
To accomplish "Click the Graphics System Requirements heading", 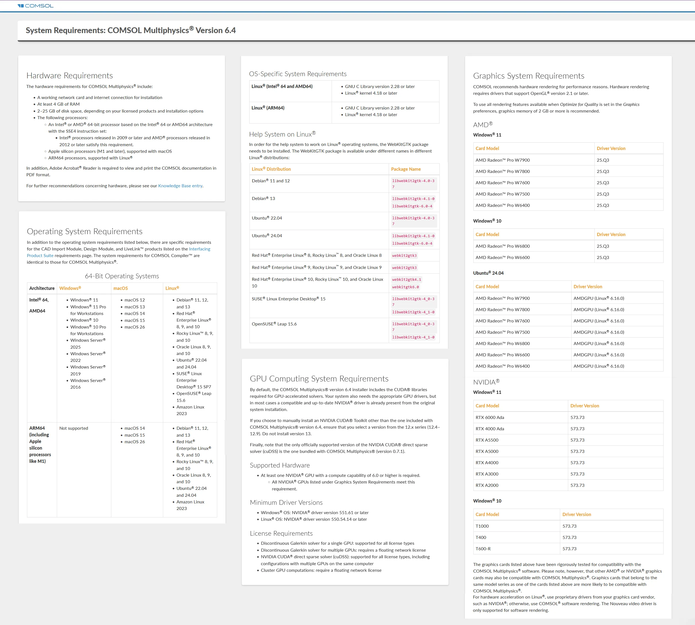I will [x=528, y=76].
